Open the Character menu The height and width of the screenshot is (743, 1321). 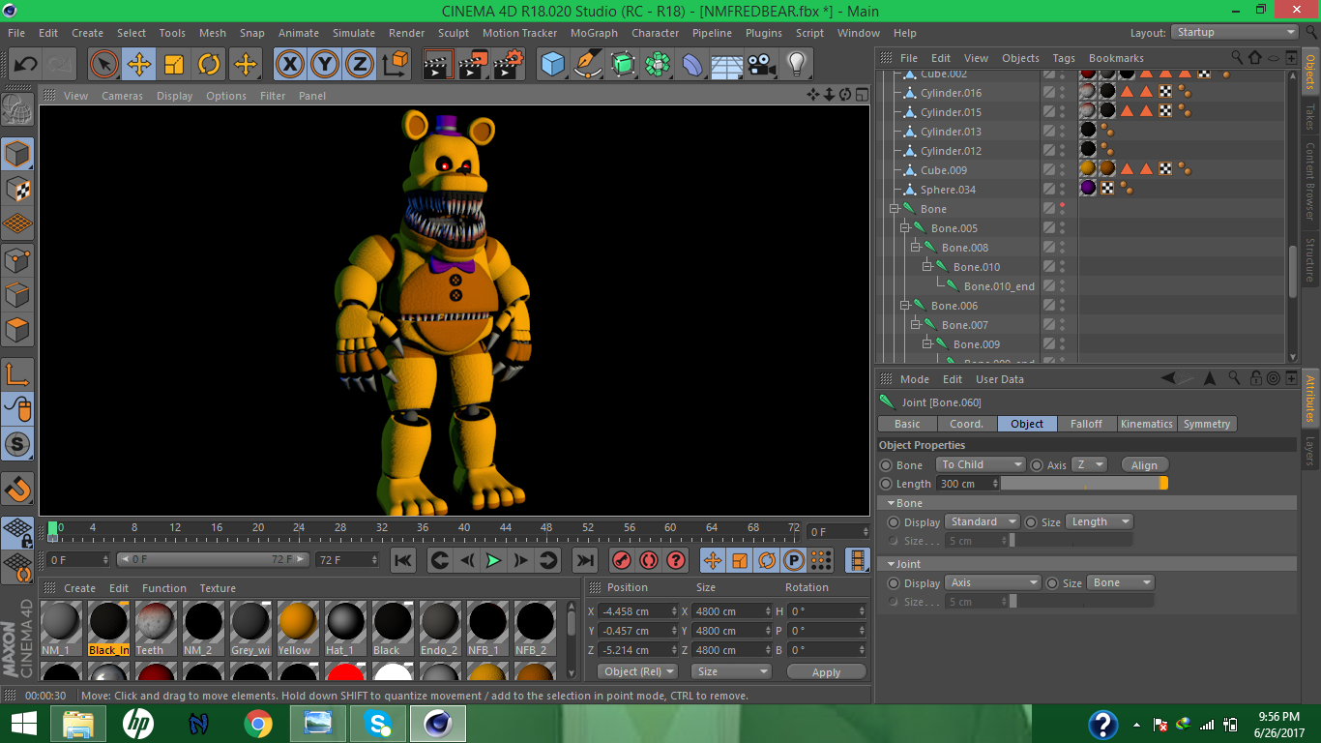[x=656, y=33]
